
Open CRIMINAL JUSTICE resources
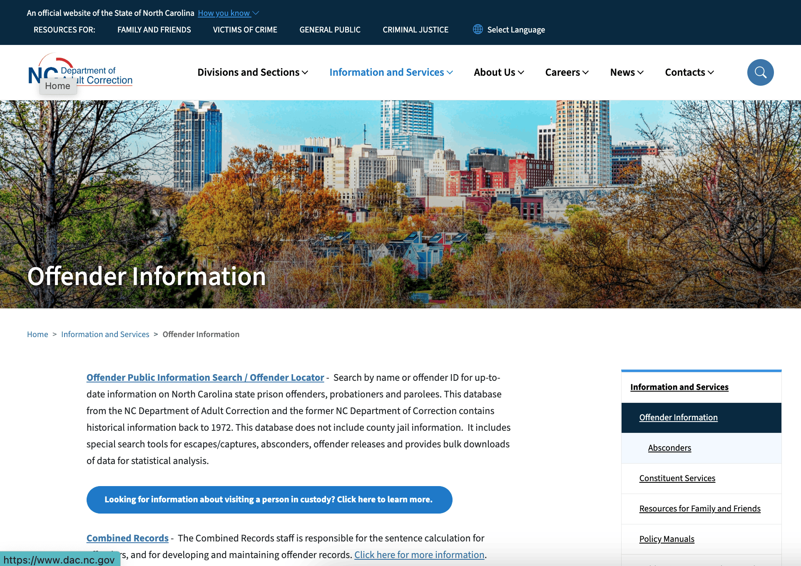tap(415, 29)
